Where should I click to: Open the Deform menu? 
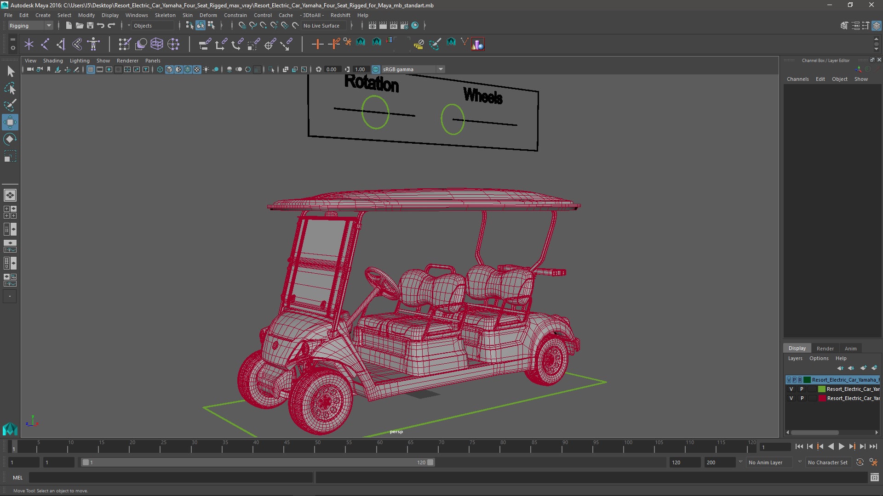(x=208, y=15)
